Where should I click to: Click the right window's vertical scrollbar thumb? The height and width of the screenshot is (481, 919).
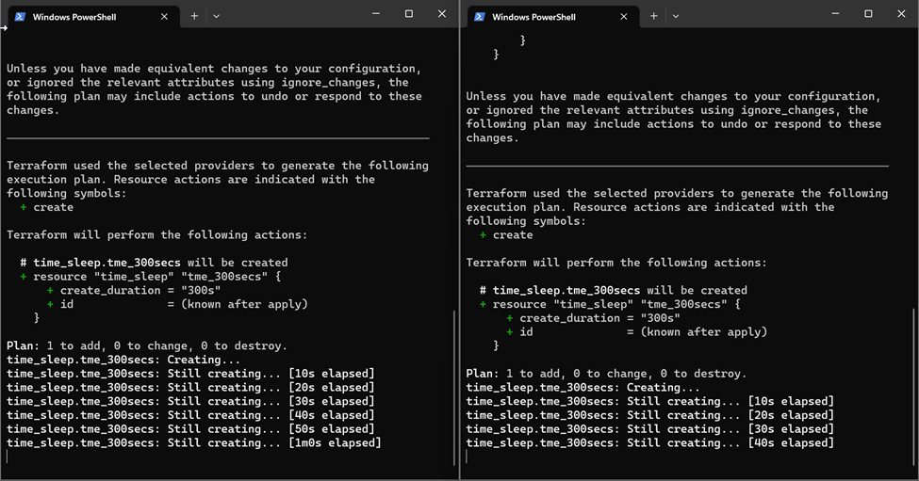pyautogui.click(x=913, y=386)
